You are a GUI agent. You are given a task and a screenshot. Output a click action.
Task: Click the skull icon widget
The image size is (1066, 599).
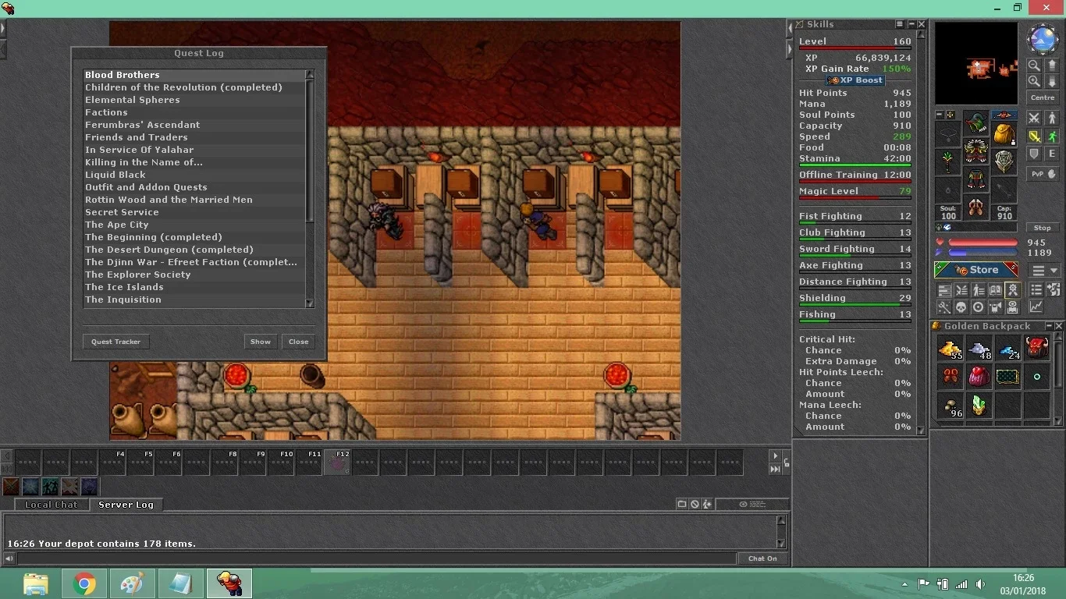962,307
